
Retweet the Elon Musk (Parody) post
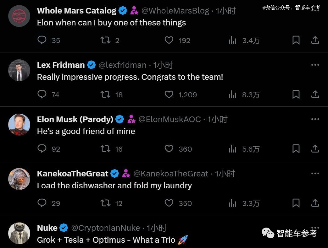[x=105, y=149]
